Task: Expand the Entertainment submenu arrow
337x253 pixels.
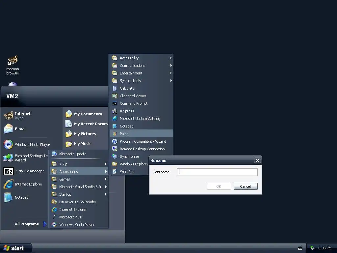Action: pos(171,73)
